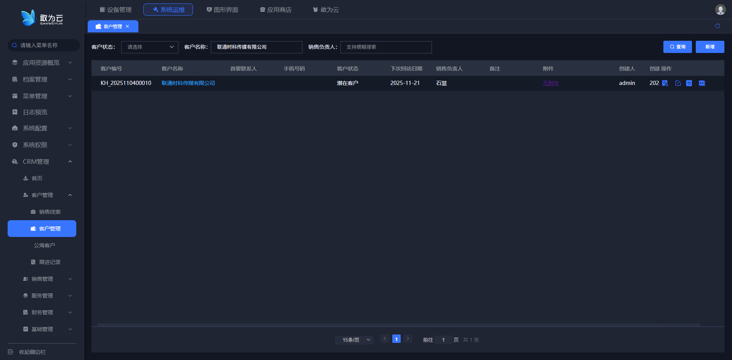
Task: Expand the 财务管理 chevron
Action: click(70, 312)
